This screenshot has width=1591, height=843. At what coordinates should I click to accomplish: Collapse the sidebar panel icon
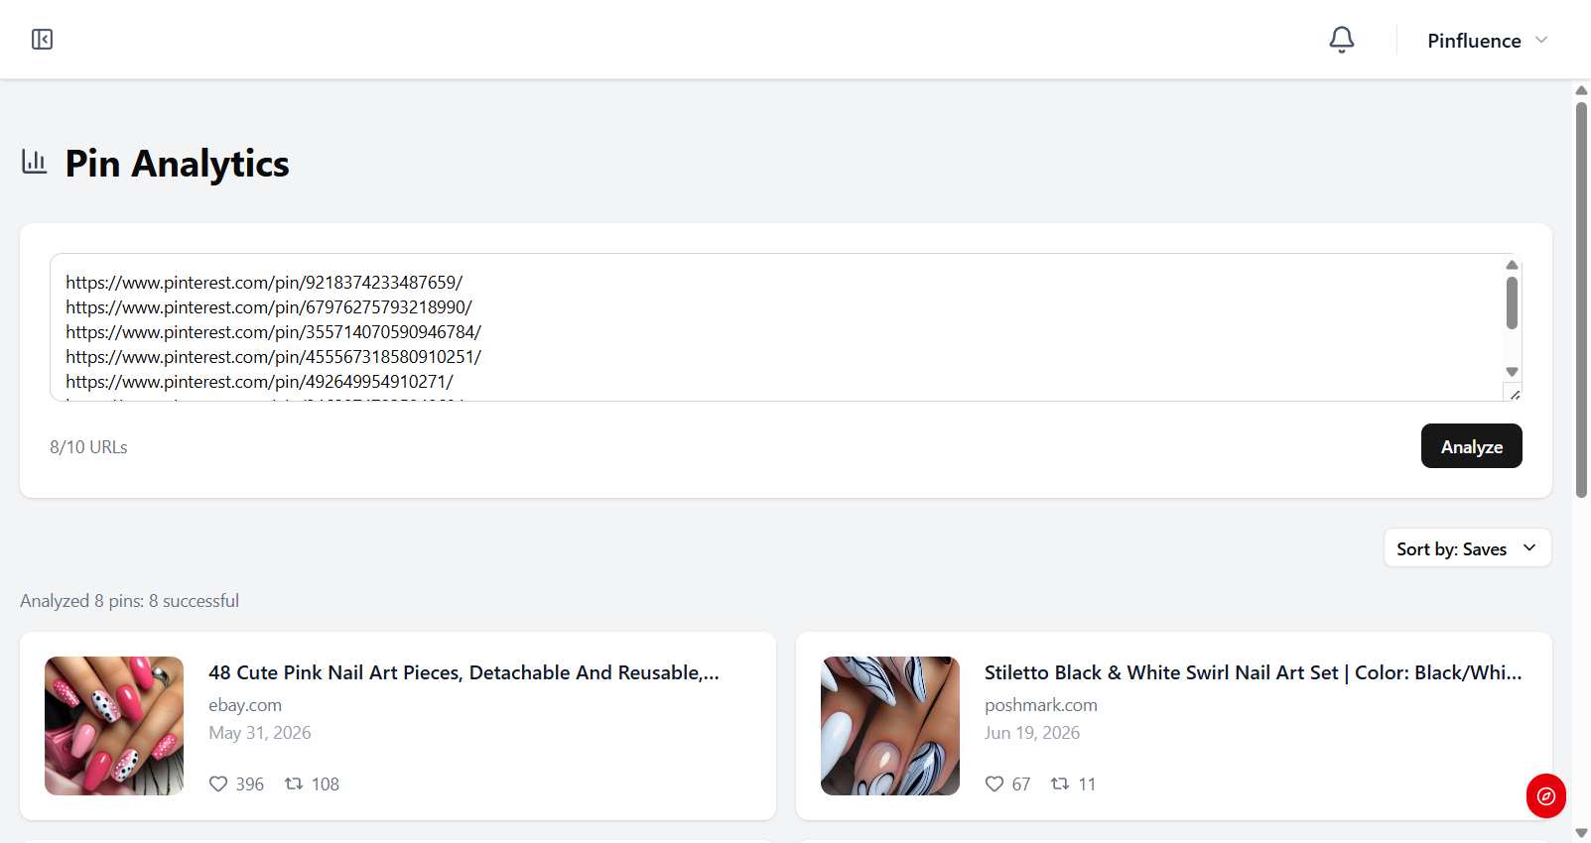(42, 40)
